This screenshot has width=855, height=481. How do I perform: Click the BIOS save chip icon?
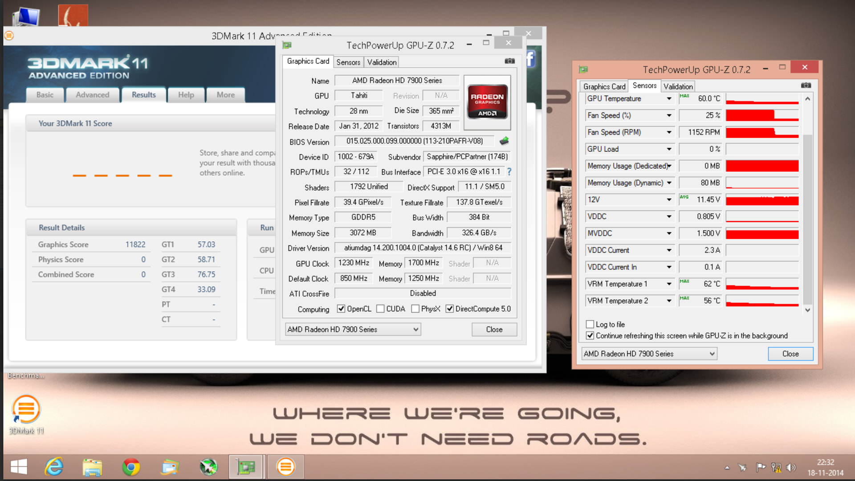[504, 141]
